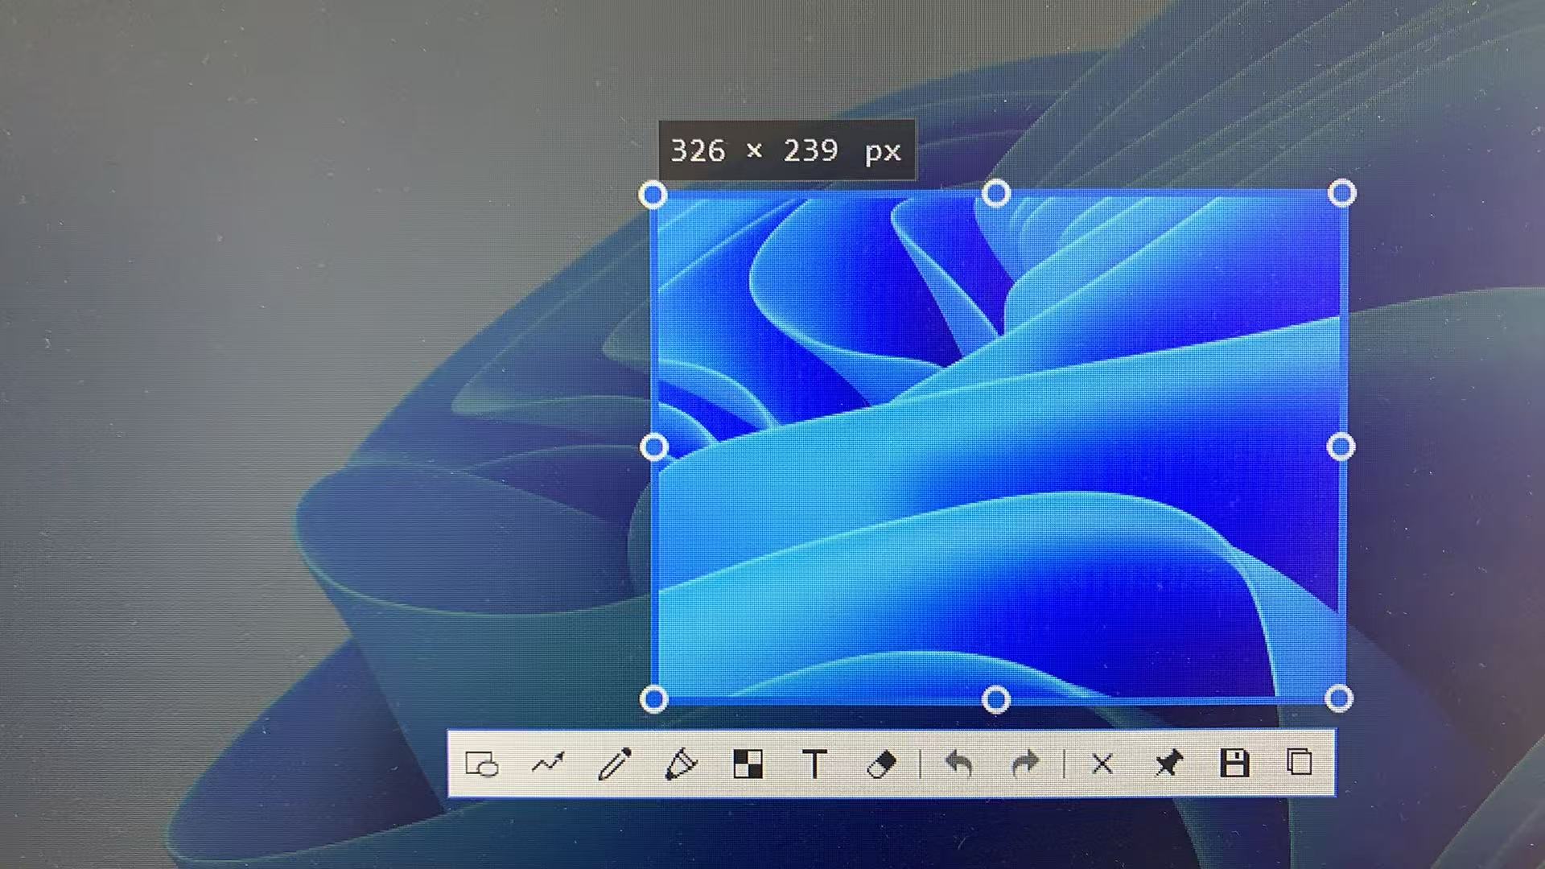1545x869 pixels.
Task: Choose the eraser tool
Action: (881, 764)
